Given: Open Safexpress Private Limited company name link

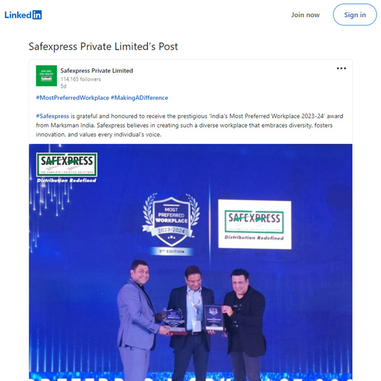Looking at the screenshot, I should pyautogui.click(x=97, y=70).
